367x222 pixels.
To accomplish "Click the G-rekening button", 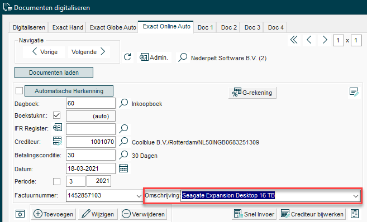I will (252, 93).
